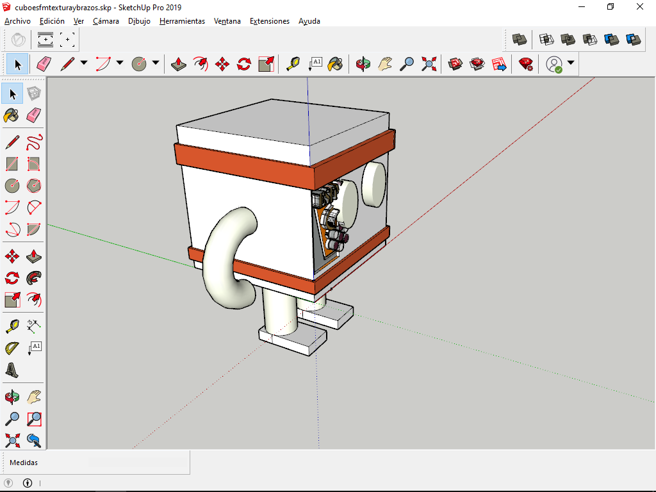Open the account sign-in dropdown arrow
The width and height of the screenshot is (656, 492).
pyautogui.click(x=570, y=63)
